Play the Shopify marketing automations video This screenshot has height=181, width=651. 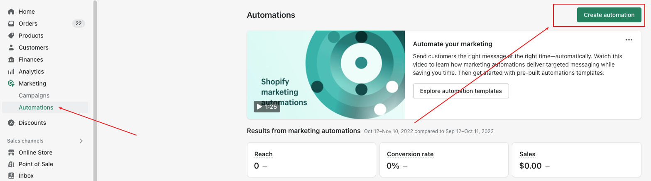coord(267,107)
